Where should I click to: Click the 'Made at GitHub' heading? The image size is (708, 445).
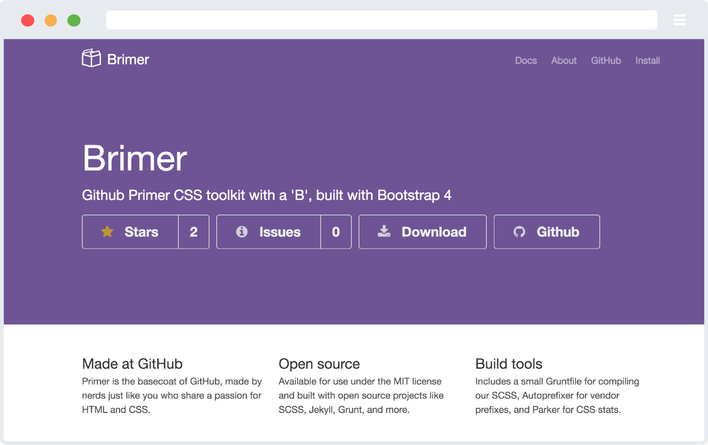coord(132,364)
